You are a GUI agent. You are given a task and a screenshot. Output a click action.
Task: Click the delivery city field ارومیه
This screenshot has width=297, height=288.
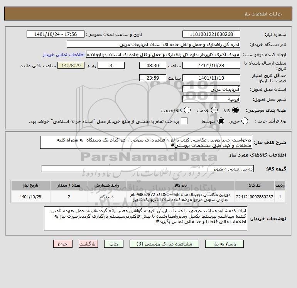tap(211, 99)
